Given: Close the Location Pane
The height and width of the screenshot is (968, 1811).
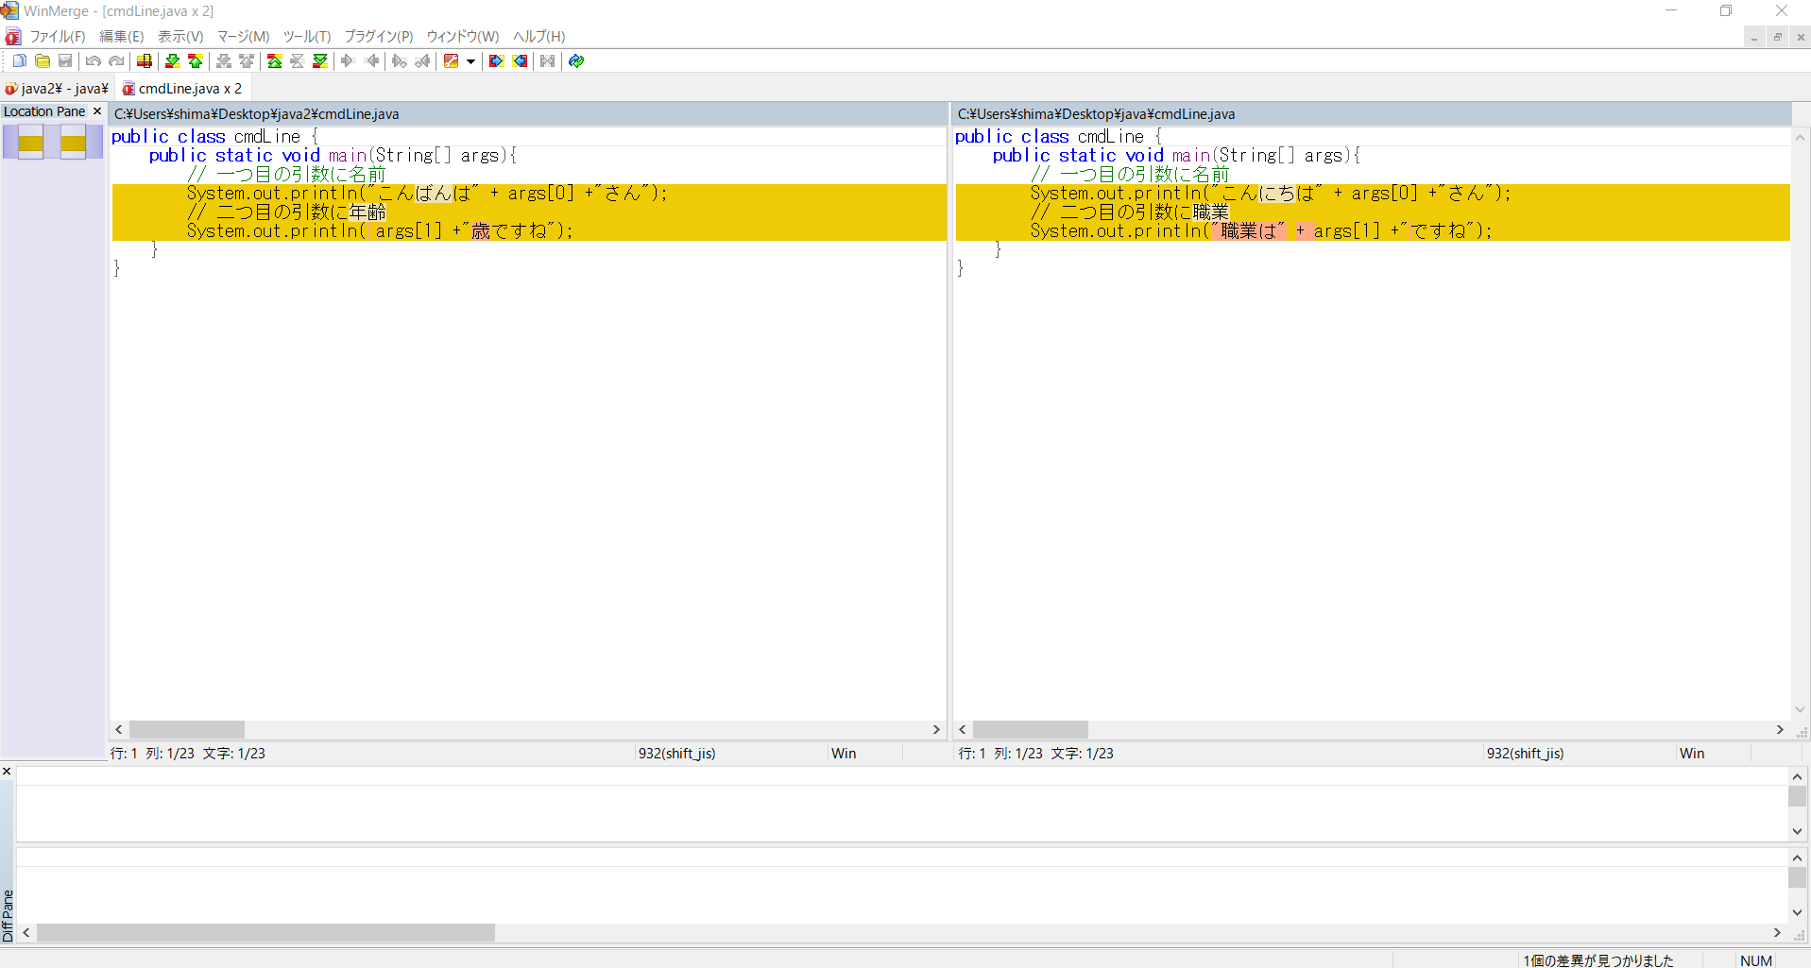Looking at the screenshot, I should point(96,111).
